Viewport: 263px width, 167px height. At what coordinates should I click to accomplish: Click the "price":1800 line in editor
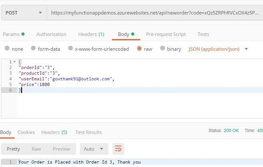pos(34,85)
